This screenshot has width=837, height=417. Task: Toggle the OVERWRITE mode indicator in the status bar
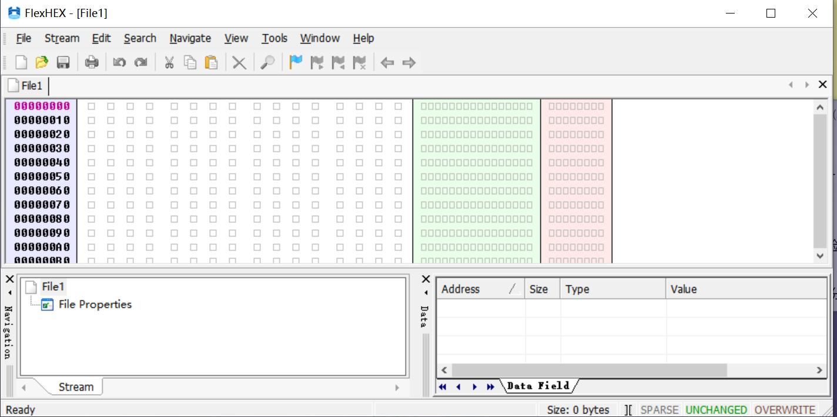click(x=785, y=410)
